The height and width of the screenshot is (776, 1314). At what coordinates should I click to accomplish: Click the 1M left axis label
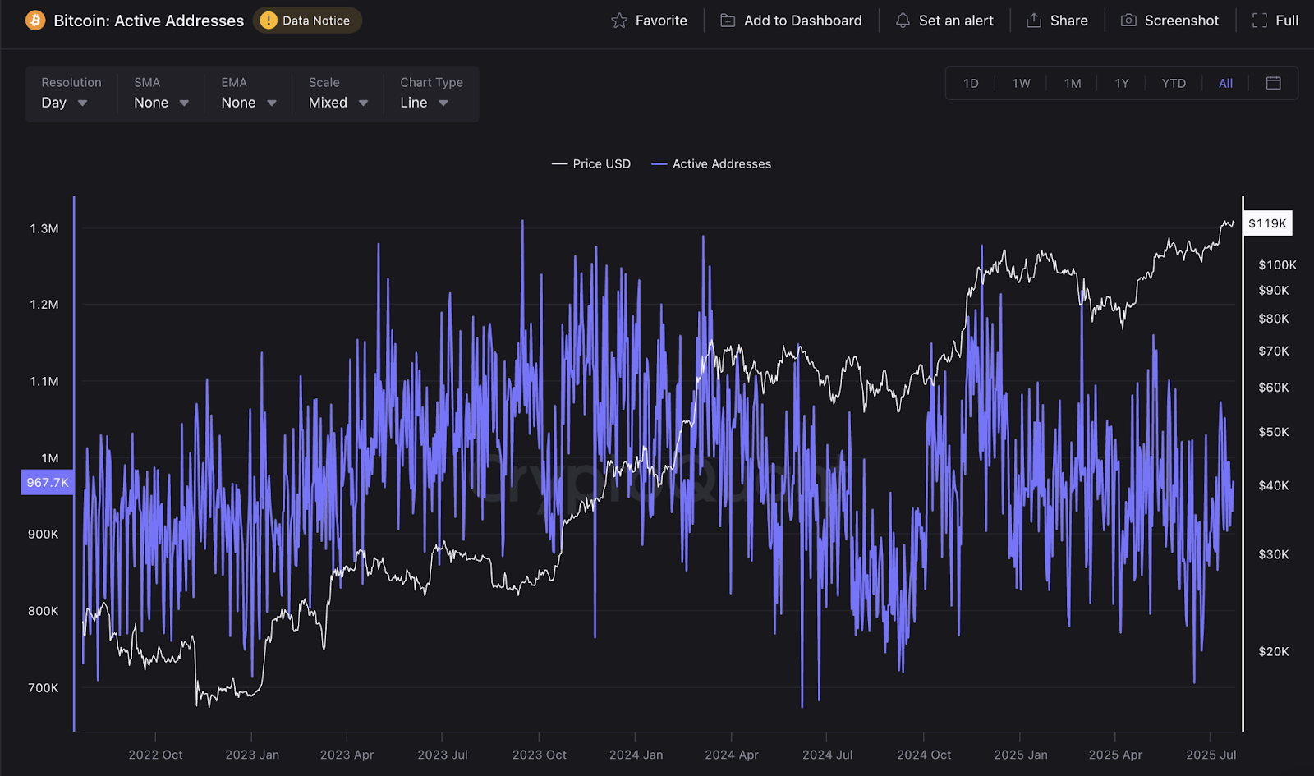pos(50,457)
